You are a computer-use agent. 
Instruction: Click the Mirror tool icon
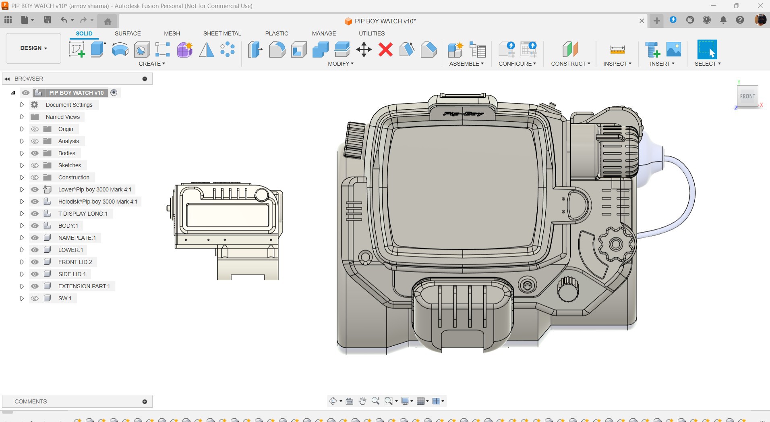207,50
